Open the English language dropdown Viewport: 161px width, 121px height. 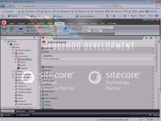click(x=98, y=27)
